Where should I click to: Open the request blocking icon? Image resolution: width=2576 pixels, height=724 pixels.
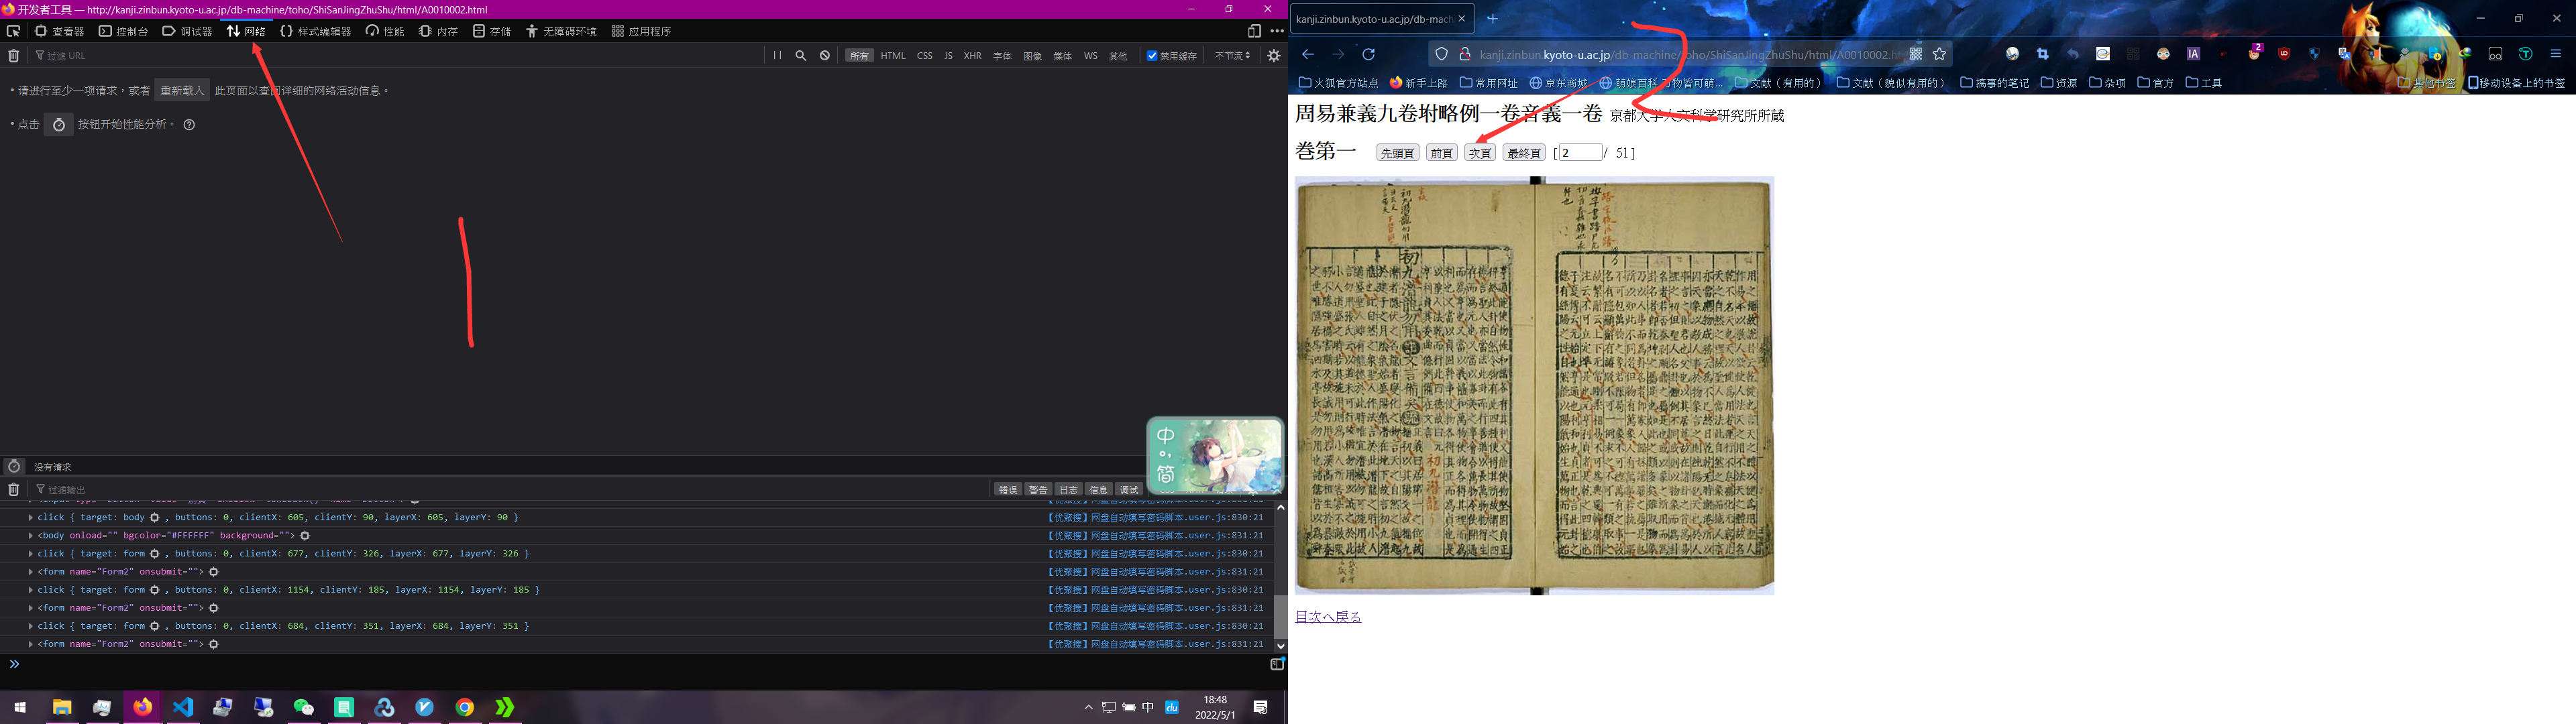tap(825, 56)
